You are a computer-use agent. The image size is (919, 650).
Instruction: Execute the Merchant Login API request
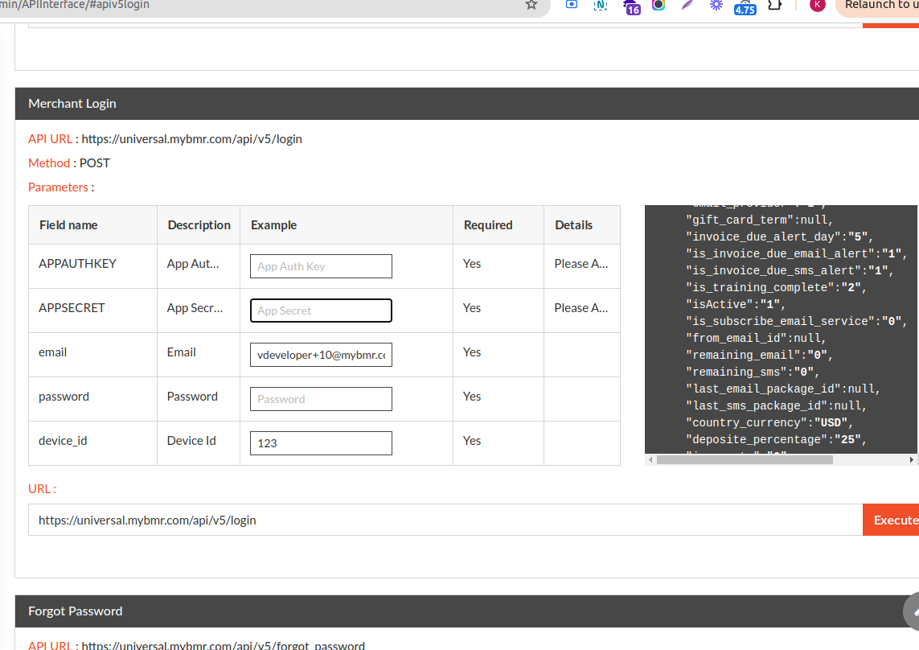click(891, 520)
